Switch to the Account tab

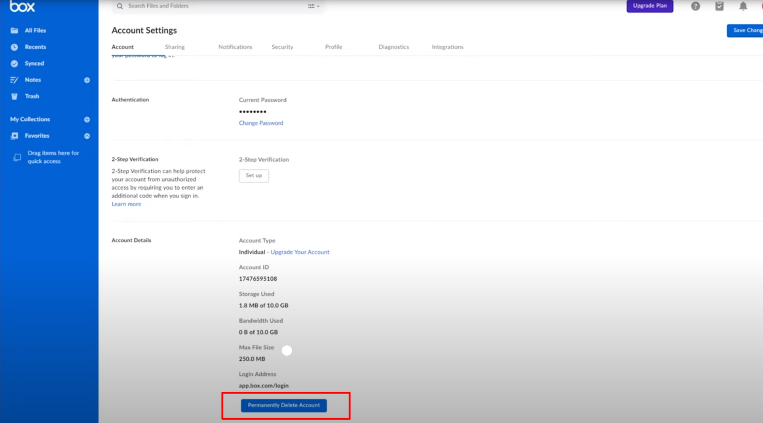(123, 47)
